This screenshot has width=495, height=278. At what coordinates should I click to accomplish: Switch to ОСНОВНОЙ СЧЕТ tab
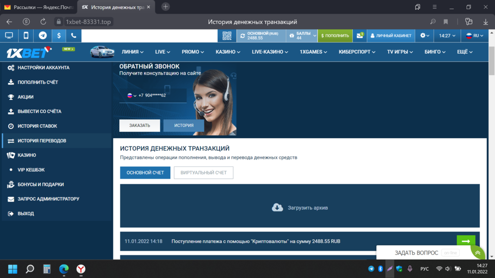point(145,172)
